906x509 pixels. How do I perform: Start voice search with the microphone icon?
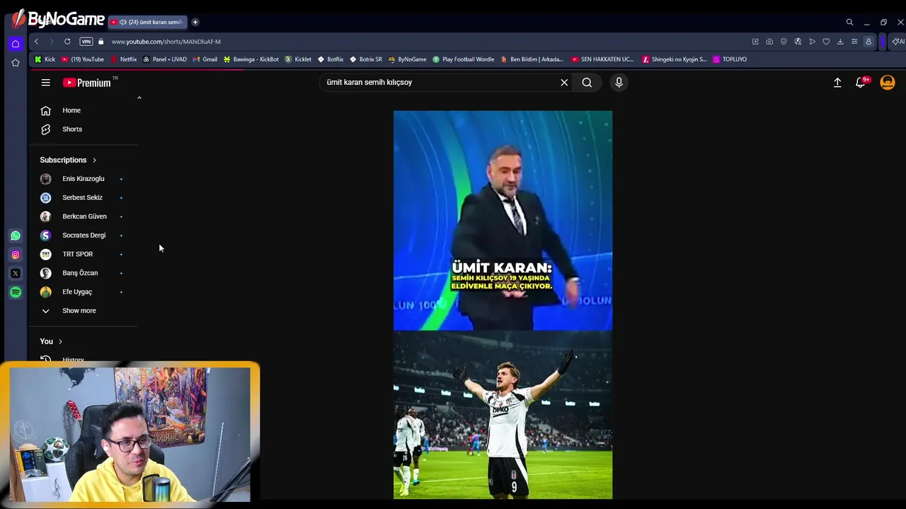(619, 83)
